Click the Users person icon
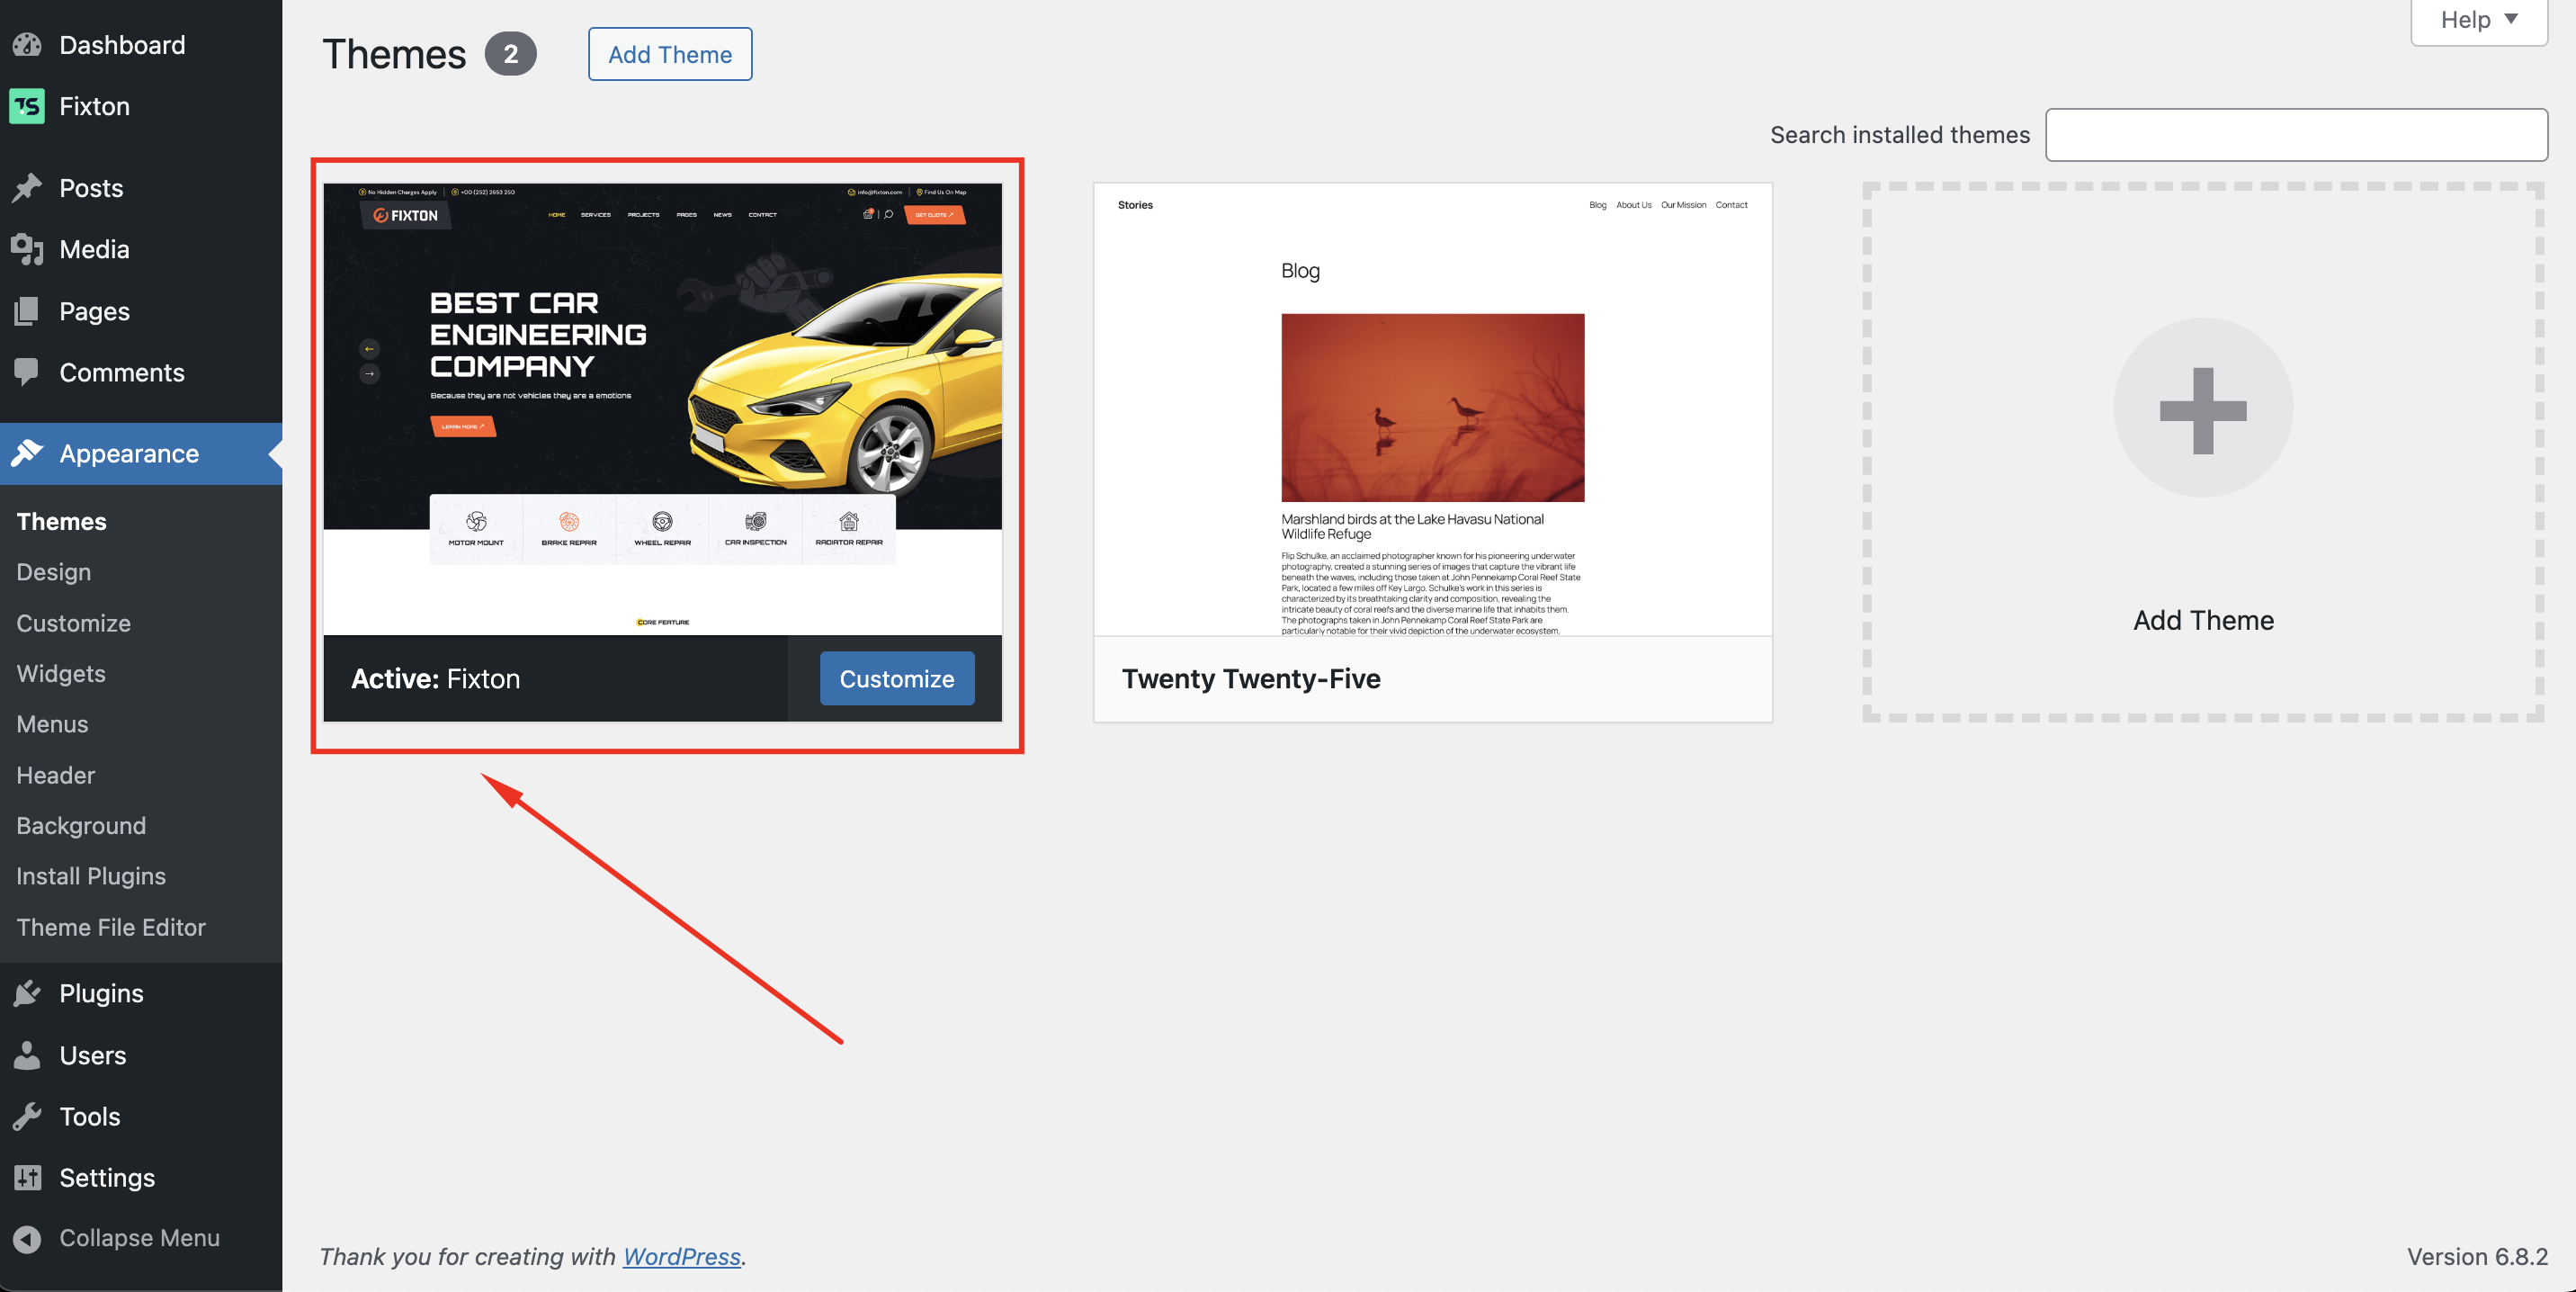Viewport: 2576px width, 1292px height. [x=27, y=1055]
